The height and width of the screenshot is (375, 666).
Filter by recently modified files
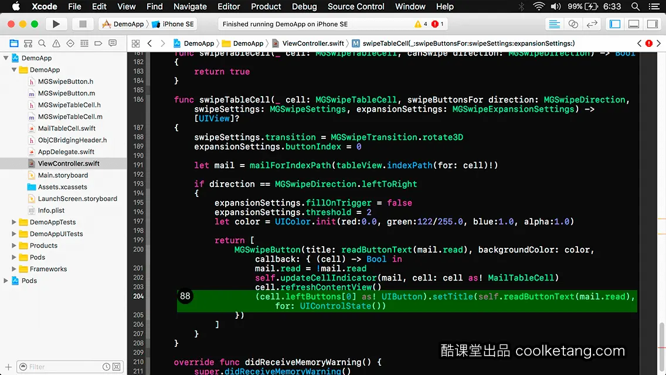pyautogui.click(x=106, y=367)
